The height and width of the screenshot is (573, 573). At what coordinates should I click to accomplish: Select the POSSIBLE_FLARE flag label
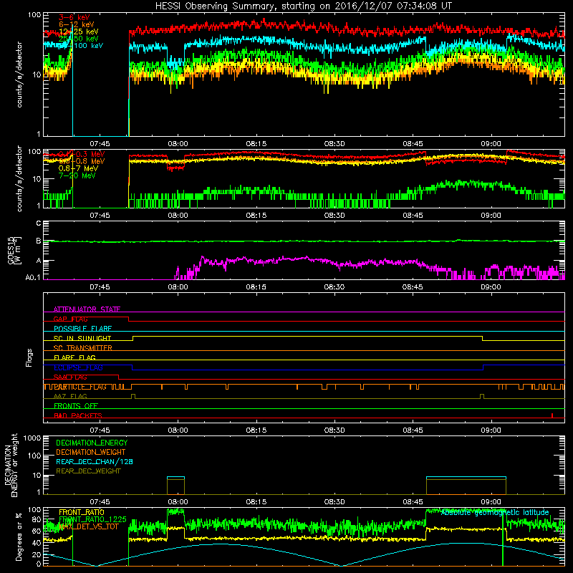[x=82, y=329]
